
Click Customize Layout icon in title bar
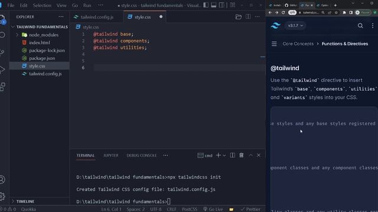(x=233, y=5)
